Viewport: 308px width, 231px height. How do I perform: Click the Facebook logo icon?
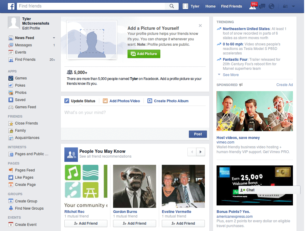[x=11, y=6]
